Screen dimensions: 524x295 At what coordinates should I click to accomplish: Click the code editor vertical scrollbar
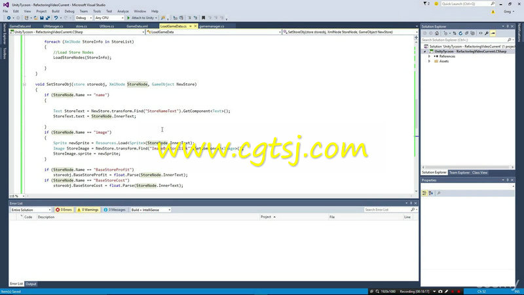click(417, 113)
